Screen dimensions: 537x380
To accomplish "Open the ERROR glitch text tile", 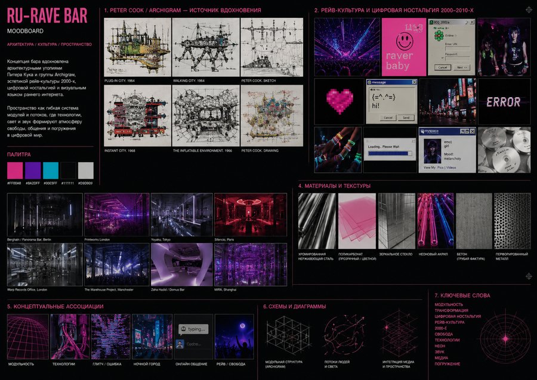I will point(504,101).
